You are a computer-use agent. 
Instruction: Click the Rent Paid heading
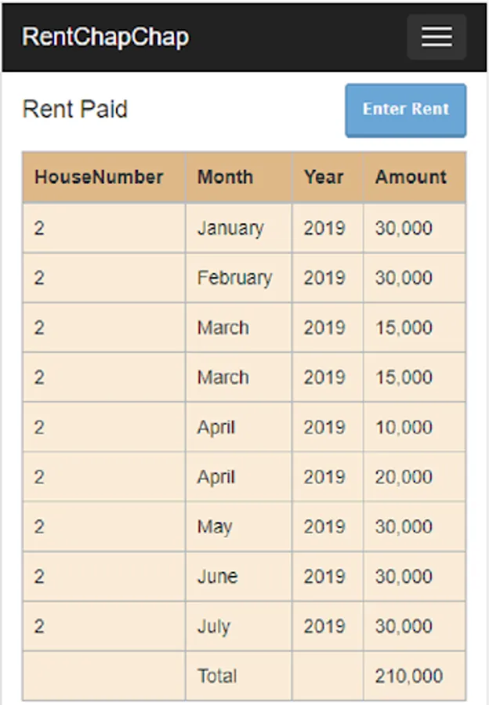click(75, 109)
